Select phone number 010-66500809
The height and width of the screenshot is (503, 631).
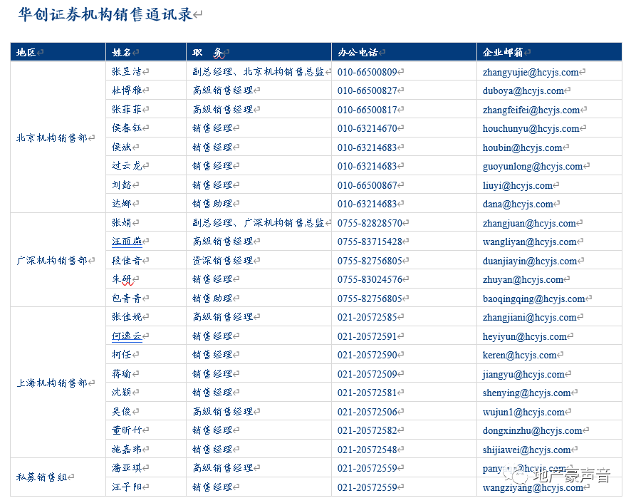(x=367, y=72)
